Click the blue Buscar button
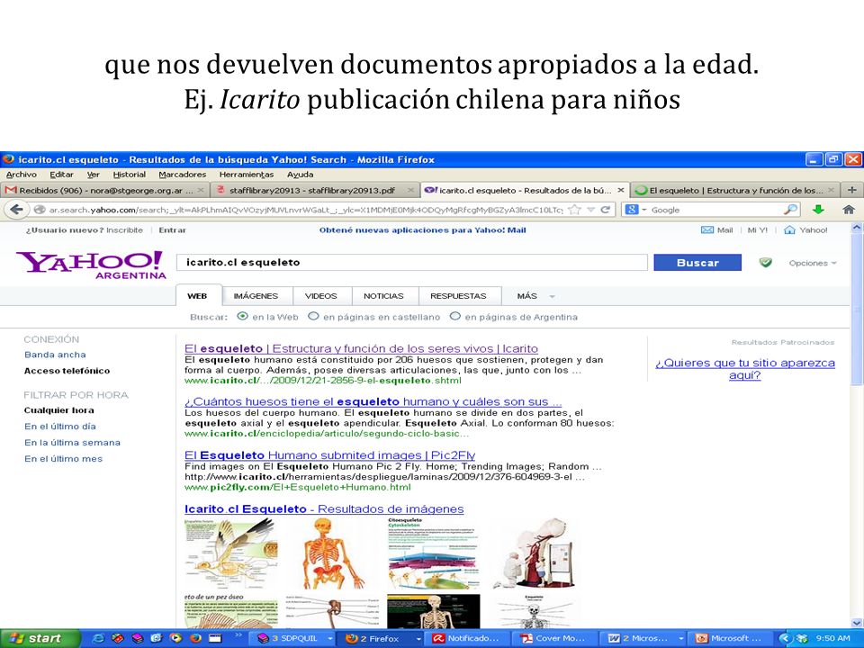 [697, 263]
